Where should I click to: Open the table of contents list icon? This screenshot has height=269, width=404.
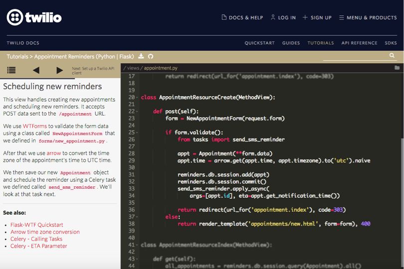pos(11,71)
